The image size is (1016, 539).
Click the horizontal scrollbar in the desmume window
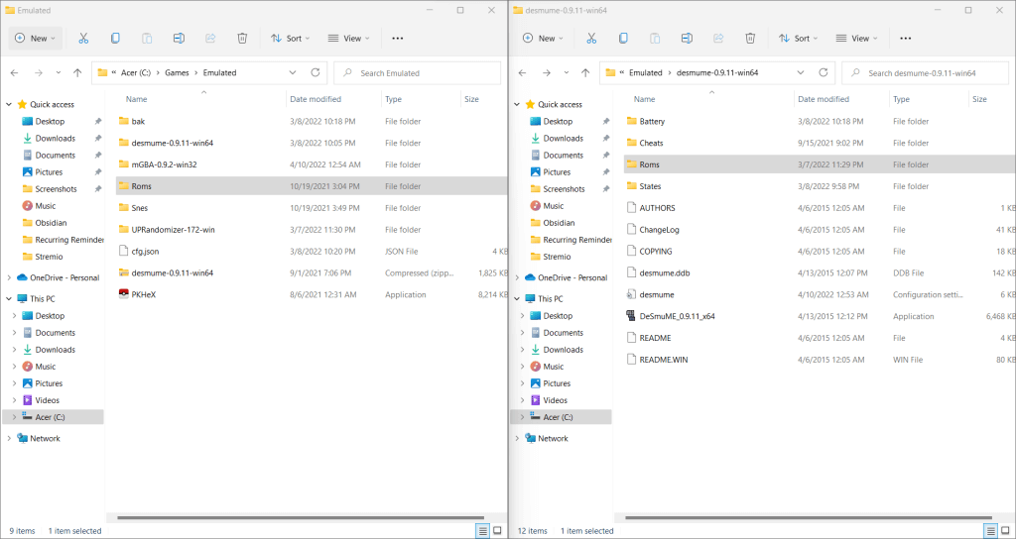coord(808,517)
